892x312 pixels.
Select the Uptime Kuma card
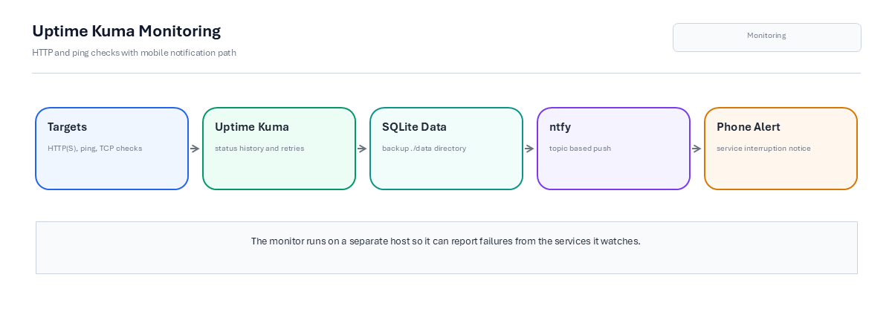(x=279, y=149)
